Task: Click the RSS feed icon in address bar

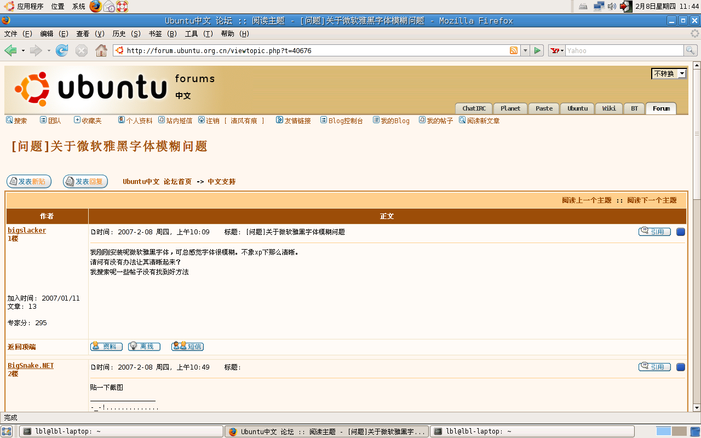Action: pos(514,50)
